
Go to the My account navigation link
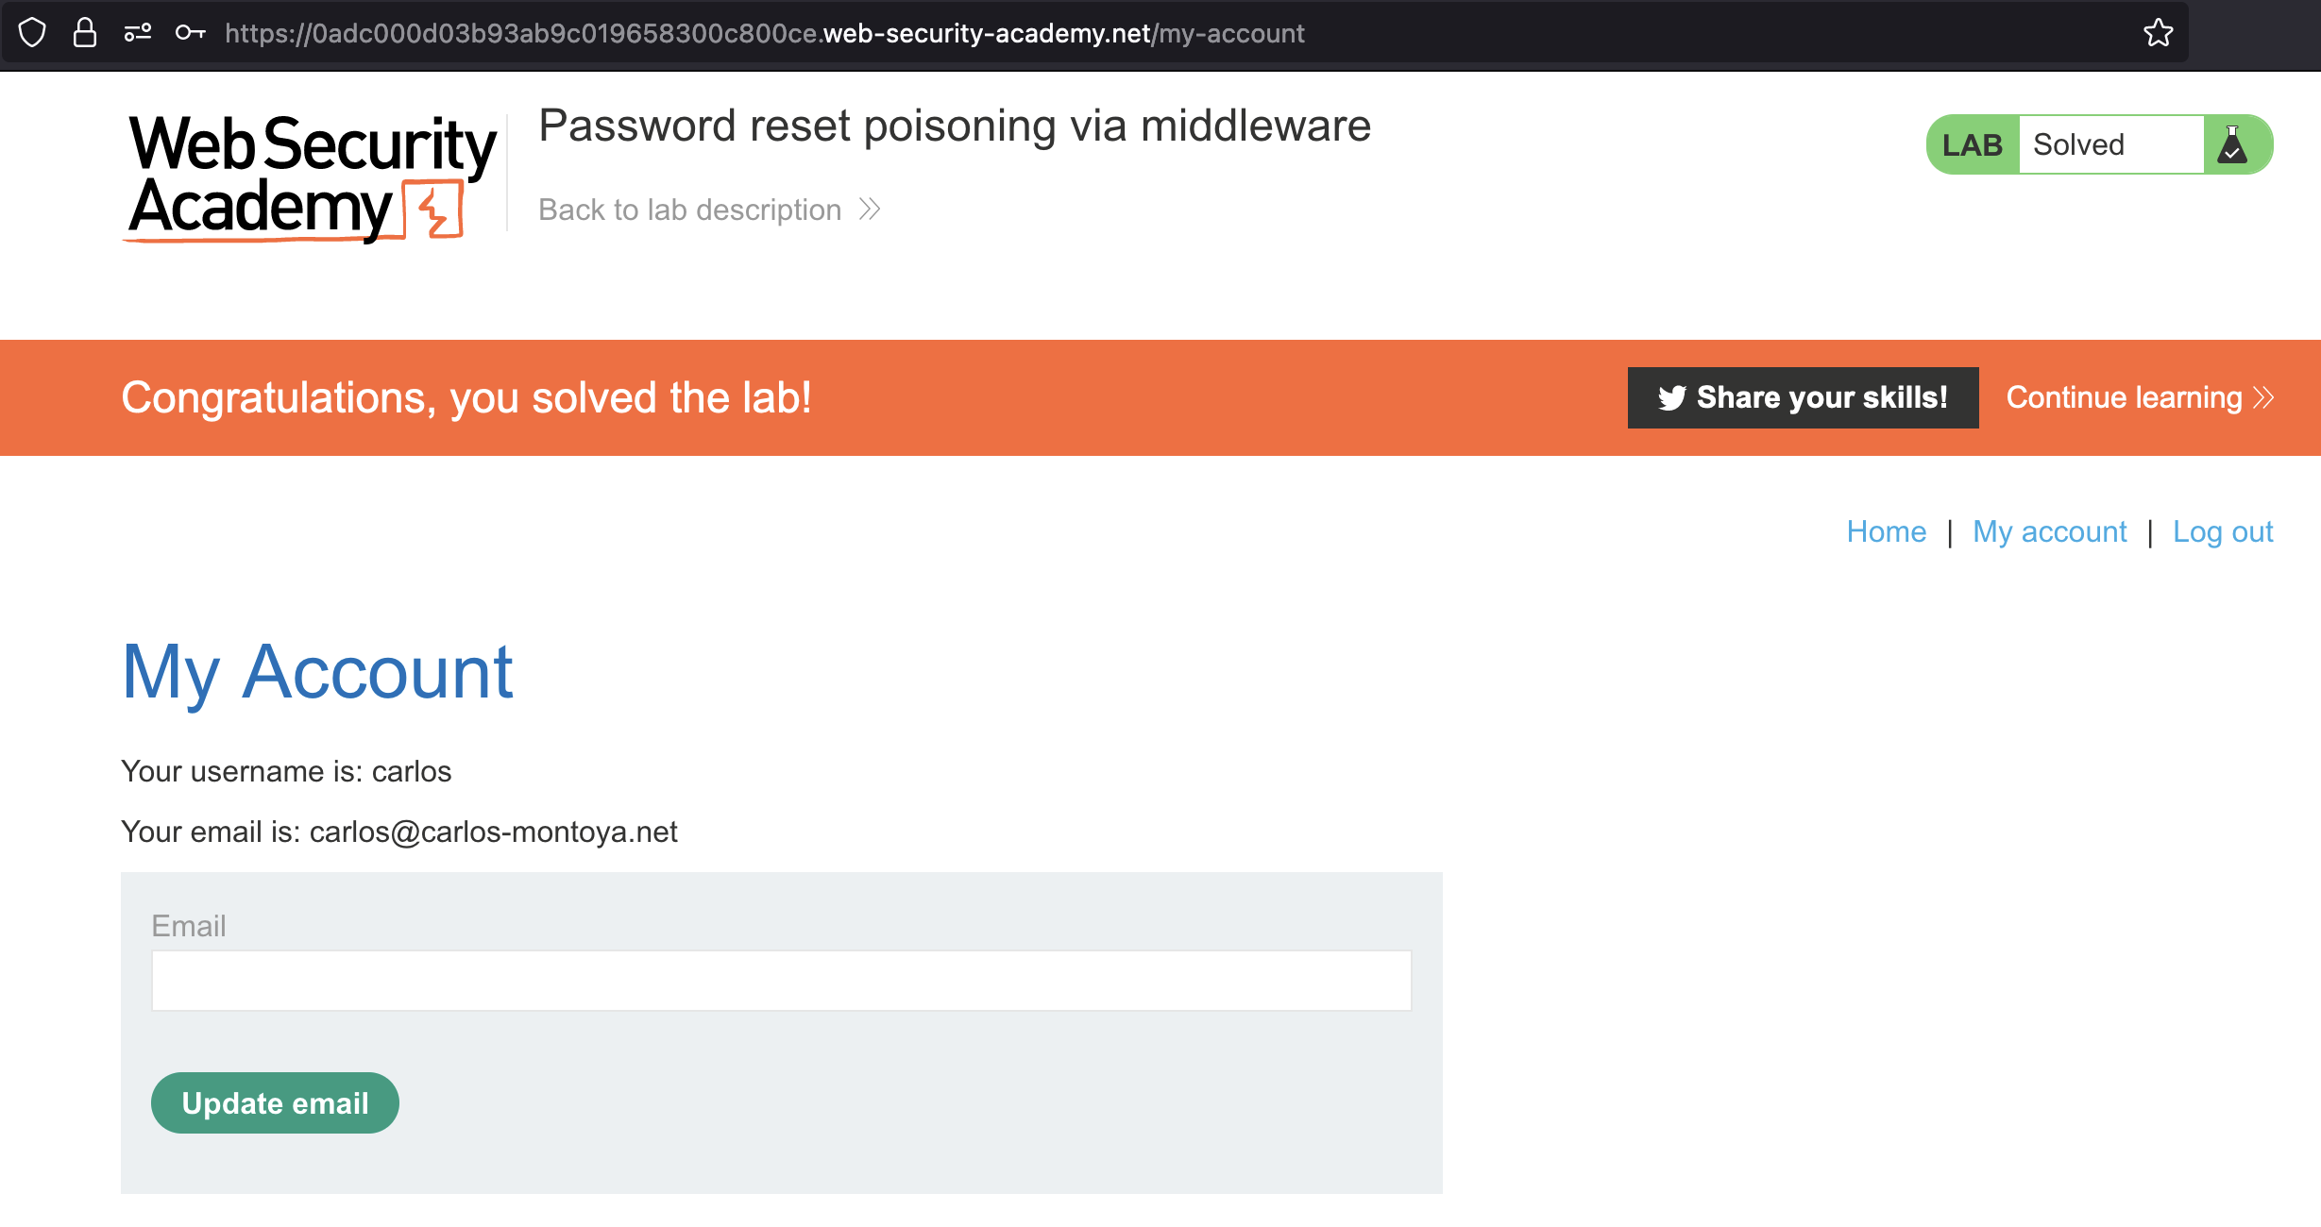(x=2049, y=532)
